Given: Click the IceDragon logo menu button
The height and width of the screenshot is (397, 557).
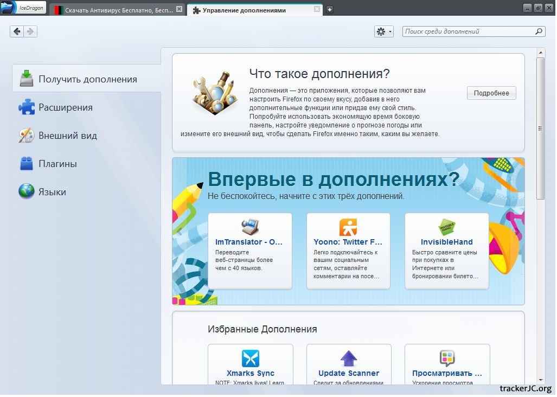Looking at the screenshot, I should tap(23, 8).
